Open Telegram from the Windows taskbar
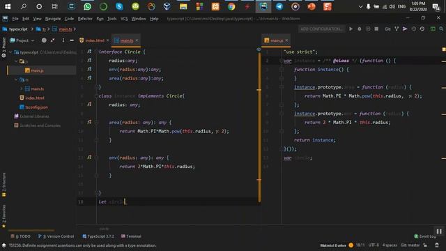Image resolution: width=446 pixels, height=251 pixels. (x=279, y=6)
